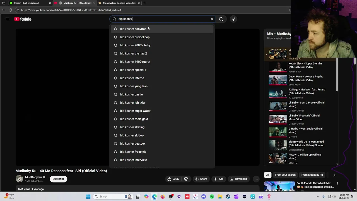Image resolution: width=357 pixels, height=201 pixels.
Task: Open a new browser tab
Action: click(145, 3)
